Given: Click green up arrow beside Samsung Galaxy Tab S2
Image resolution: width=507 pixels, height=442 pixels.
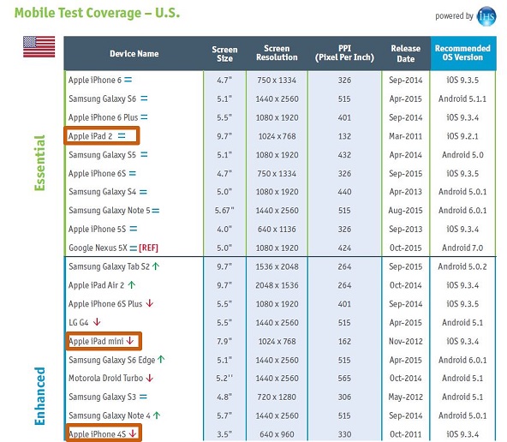Looking at the screenshot, I should [x=156, y=266].
